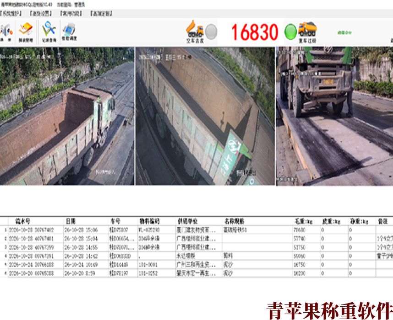Select the row dated 26-10-28 15:04
The image size is (393, 320).
pos(196,239)
